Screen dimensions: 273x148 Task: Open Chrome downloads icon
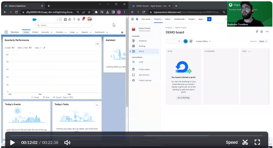pos(108,12)
